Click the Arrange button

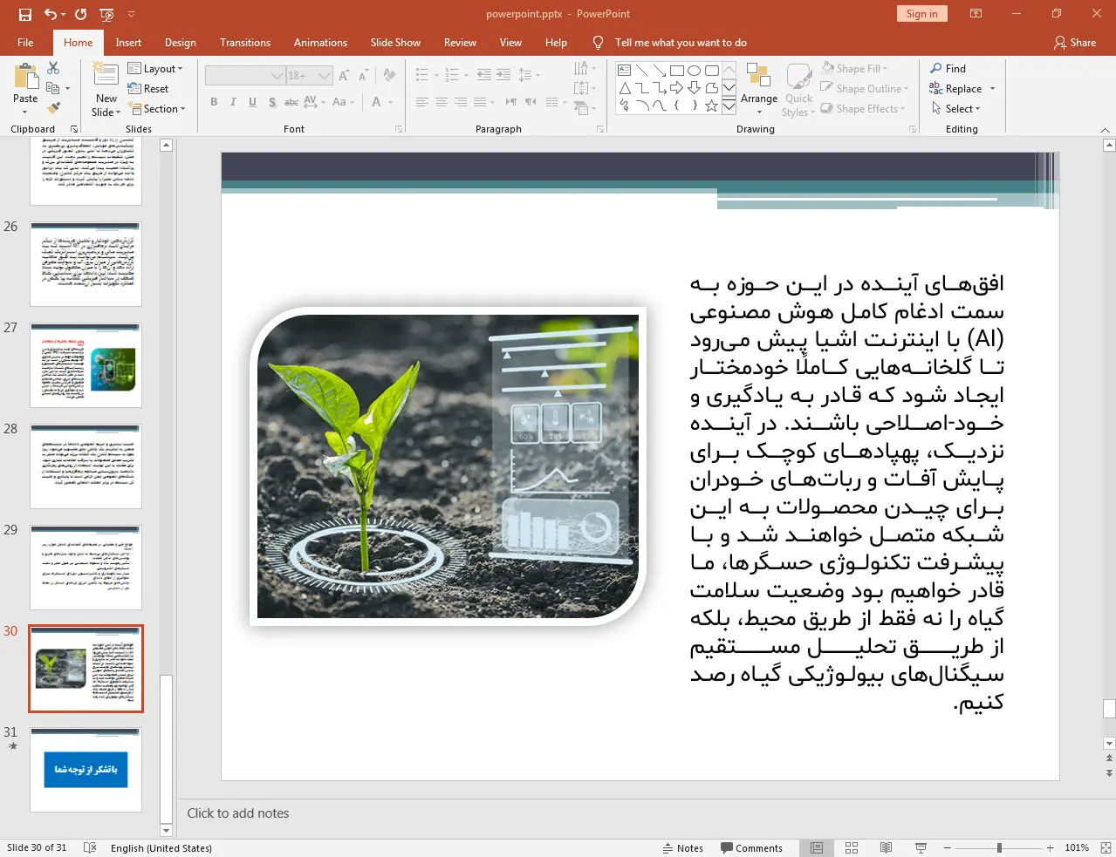(759, 89)
